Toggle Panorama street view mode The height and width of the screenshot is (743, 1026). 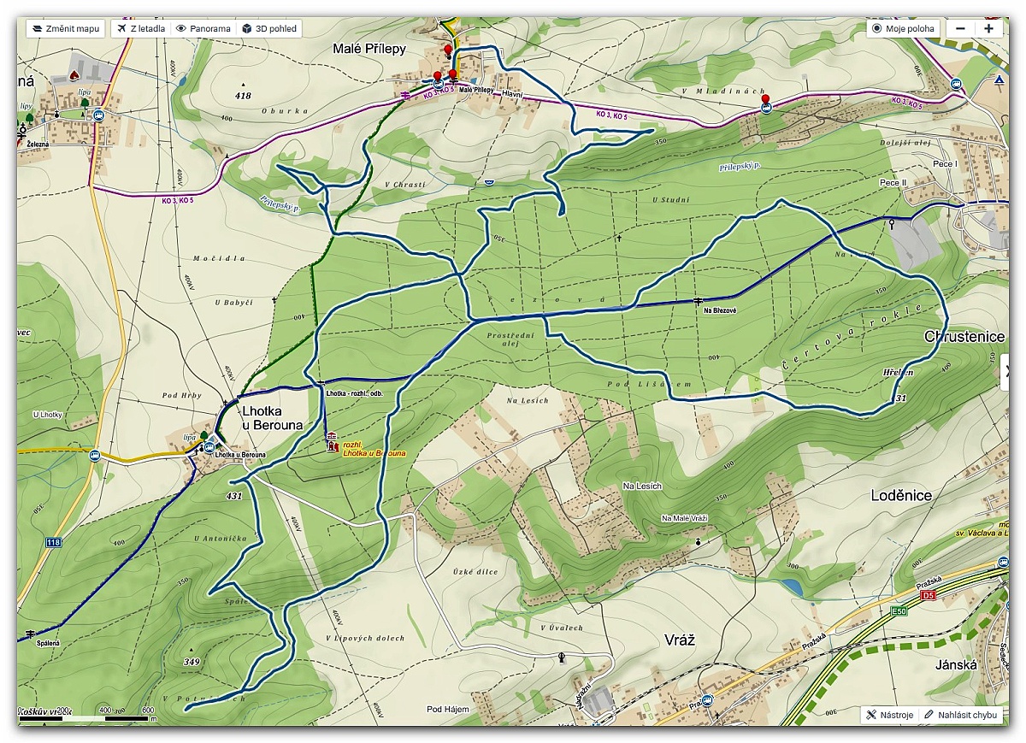coord(203,28)
